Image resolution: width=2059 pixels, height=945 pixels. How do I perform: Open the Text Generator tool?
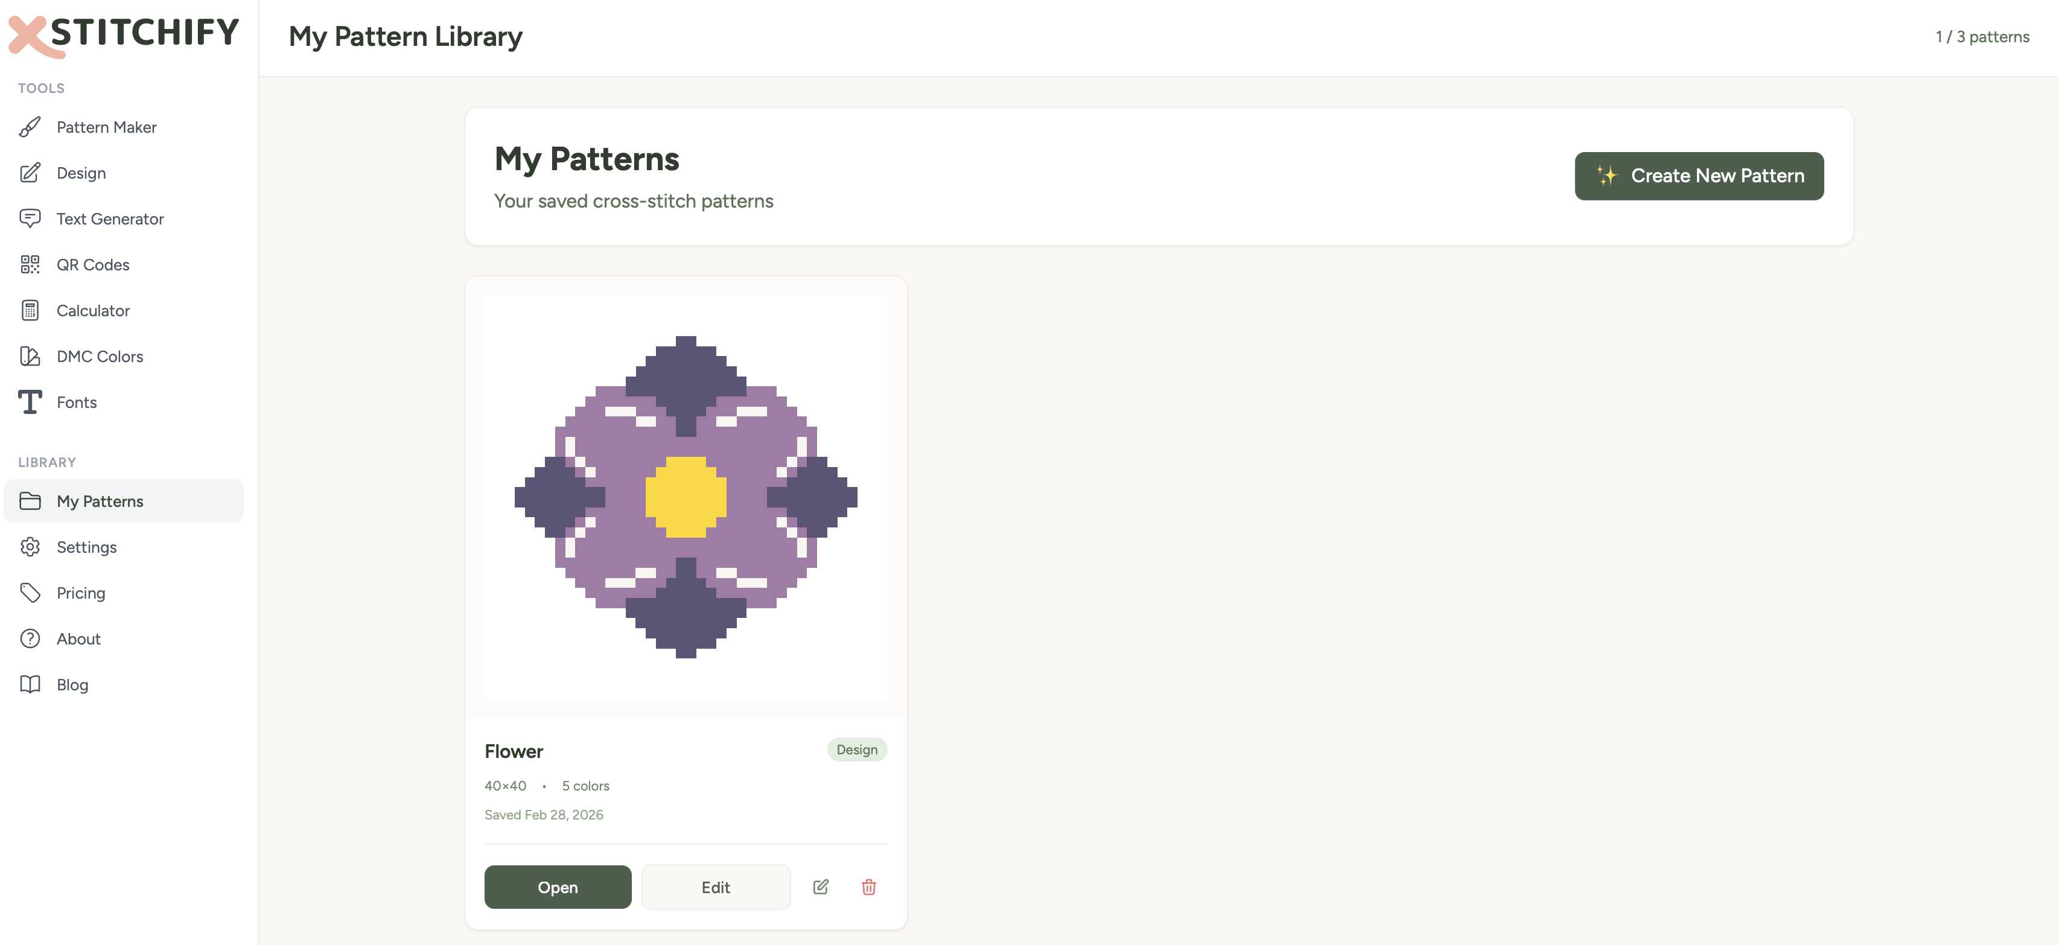coord(109,218)
